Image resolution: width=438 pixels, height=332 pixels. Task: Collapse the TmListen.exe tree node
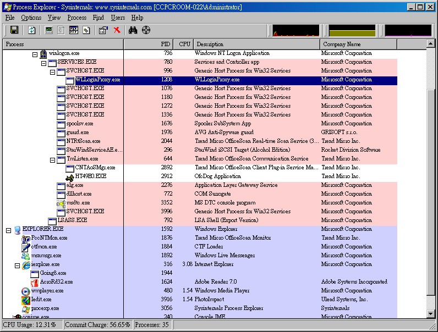coord(52,160)
